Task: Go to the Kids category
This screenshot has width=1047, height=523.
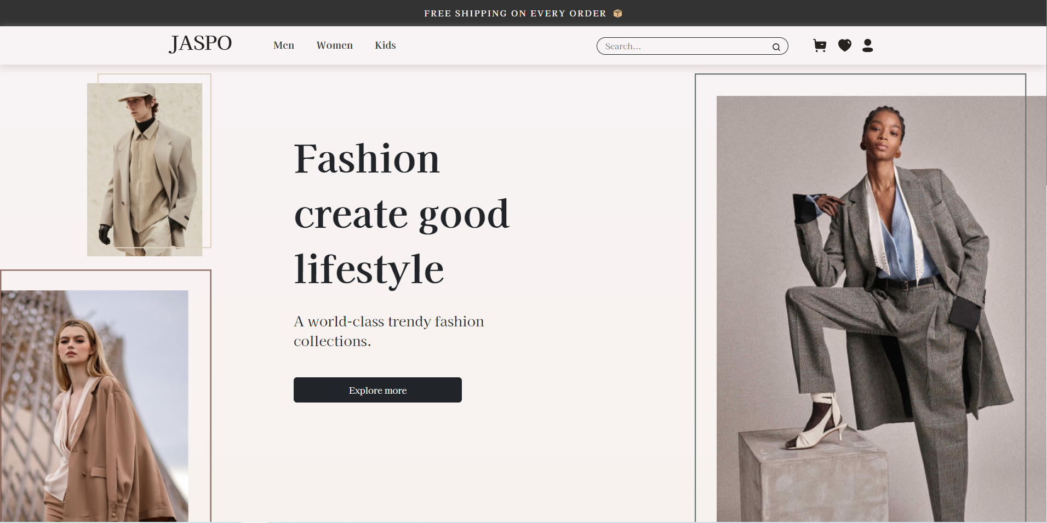Action: (385, 45)
